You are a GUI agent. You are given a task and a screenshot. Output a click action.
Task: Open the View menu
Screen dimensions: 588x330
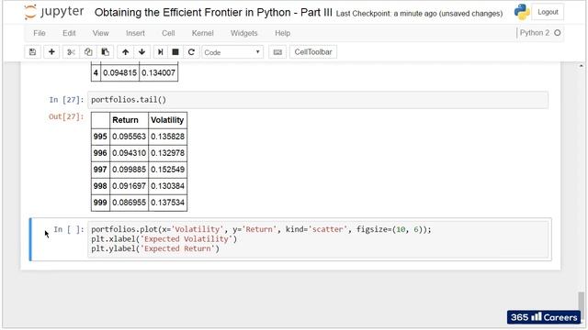[100, 33]
